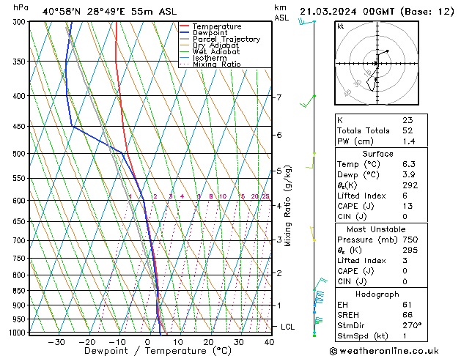The width and height of the screenshot is (461, 356).
Task: Click the date header 21.03.2024 00GMT
Action: click(347, 12)
